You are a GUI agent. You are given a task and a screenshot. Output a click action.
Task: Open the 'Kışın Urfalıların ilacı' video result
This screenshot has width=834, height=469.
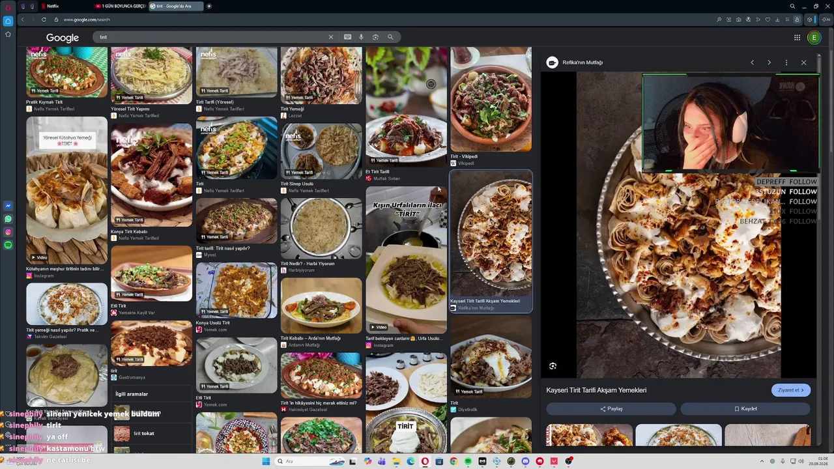(x=406, y=259)
